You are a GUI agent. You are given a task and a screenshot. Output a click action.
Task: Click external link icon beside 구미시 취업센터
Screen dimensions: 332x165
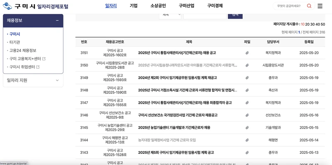[x=38, y=67]
